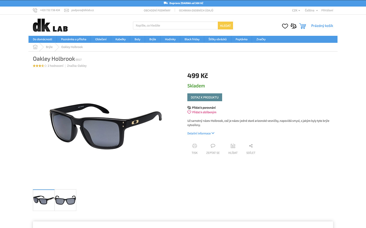The width and height of the screenshot is (366, 228).
Task: Click Přidat k porovnání link
Action: click(202, 108)
